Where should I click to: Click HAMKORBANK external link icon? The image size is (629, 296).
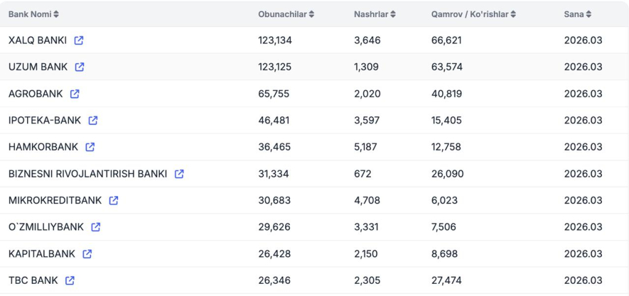click(90, 147)
